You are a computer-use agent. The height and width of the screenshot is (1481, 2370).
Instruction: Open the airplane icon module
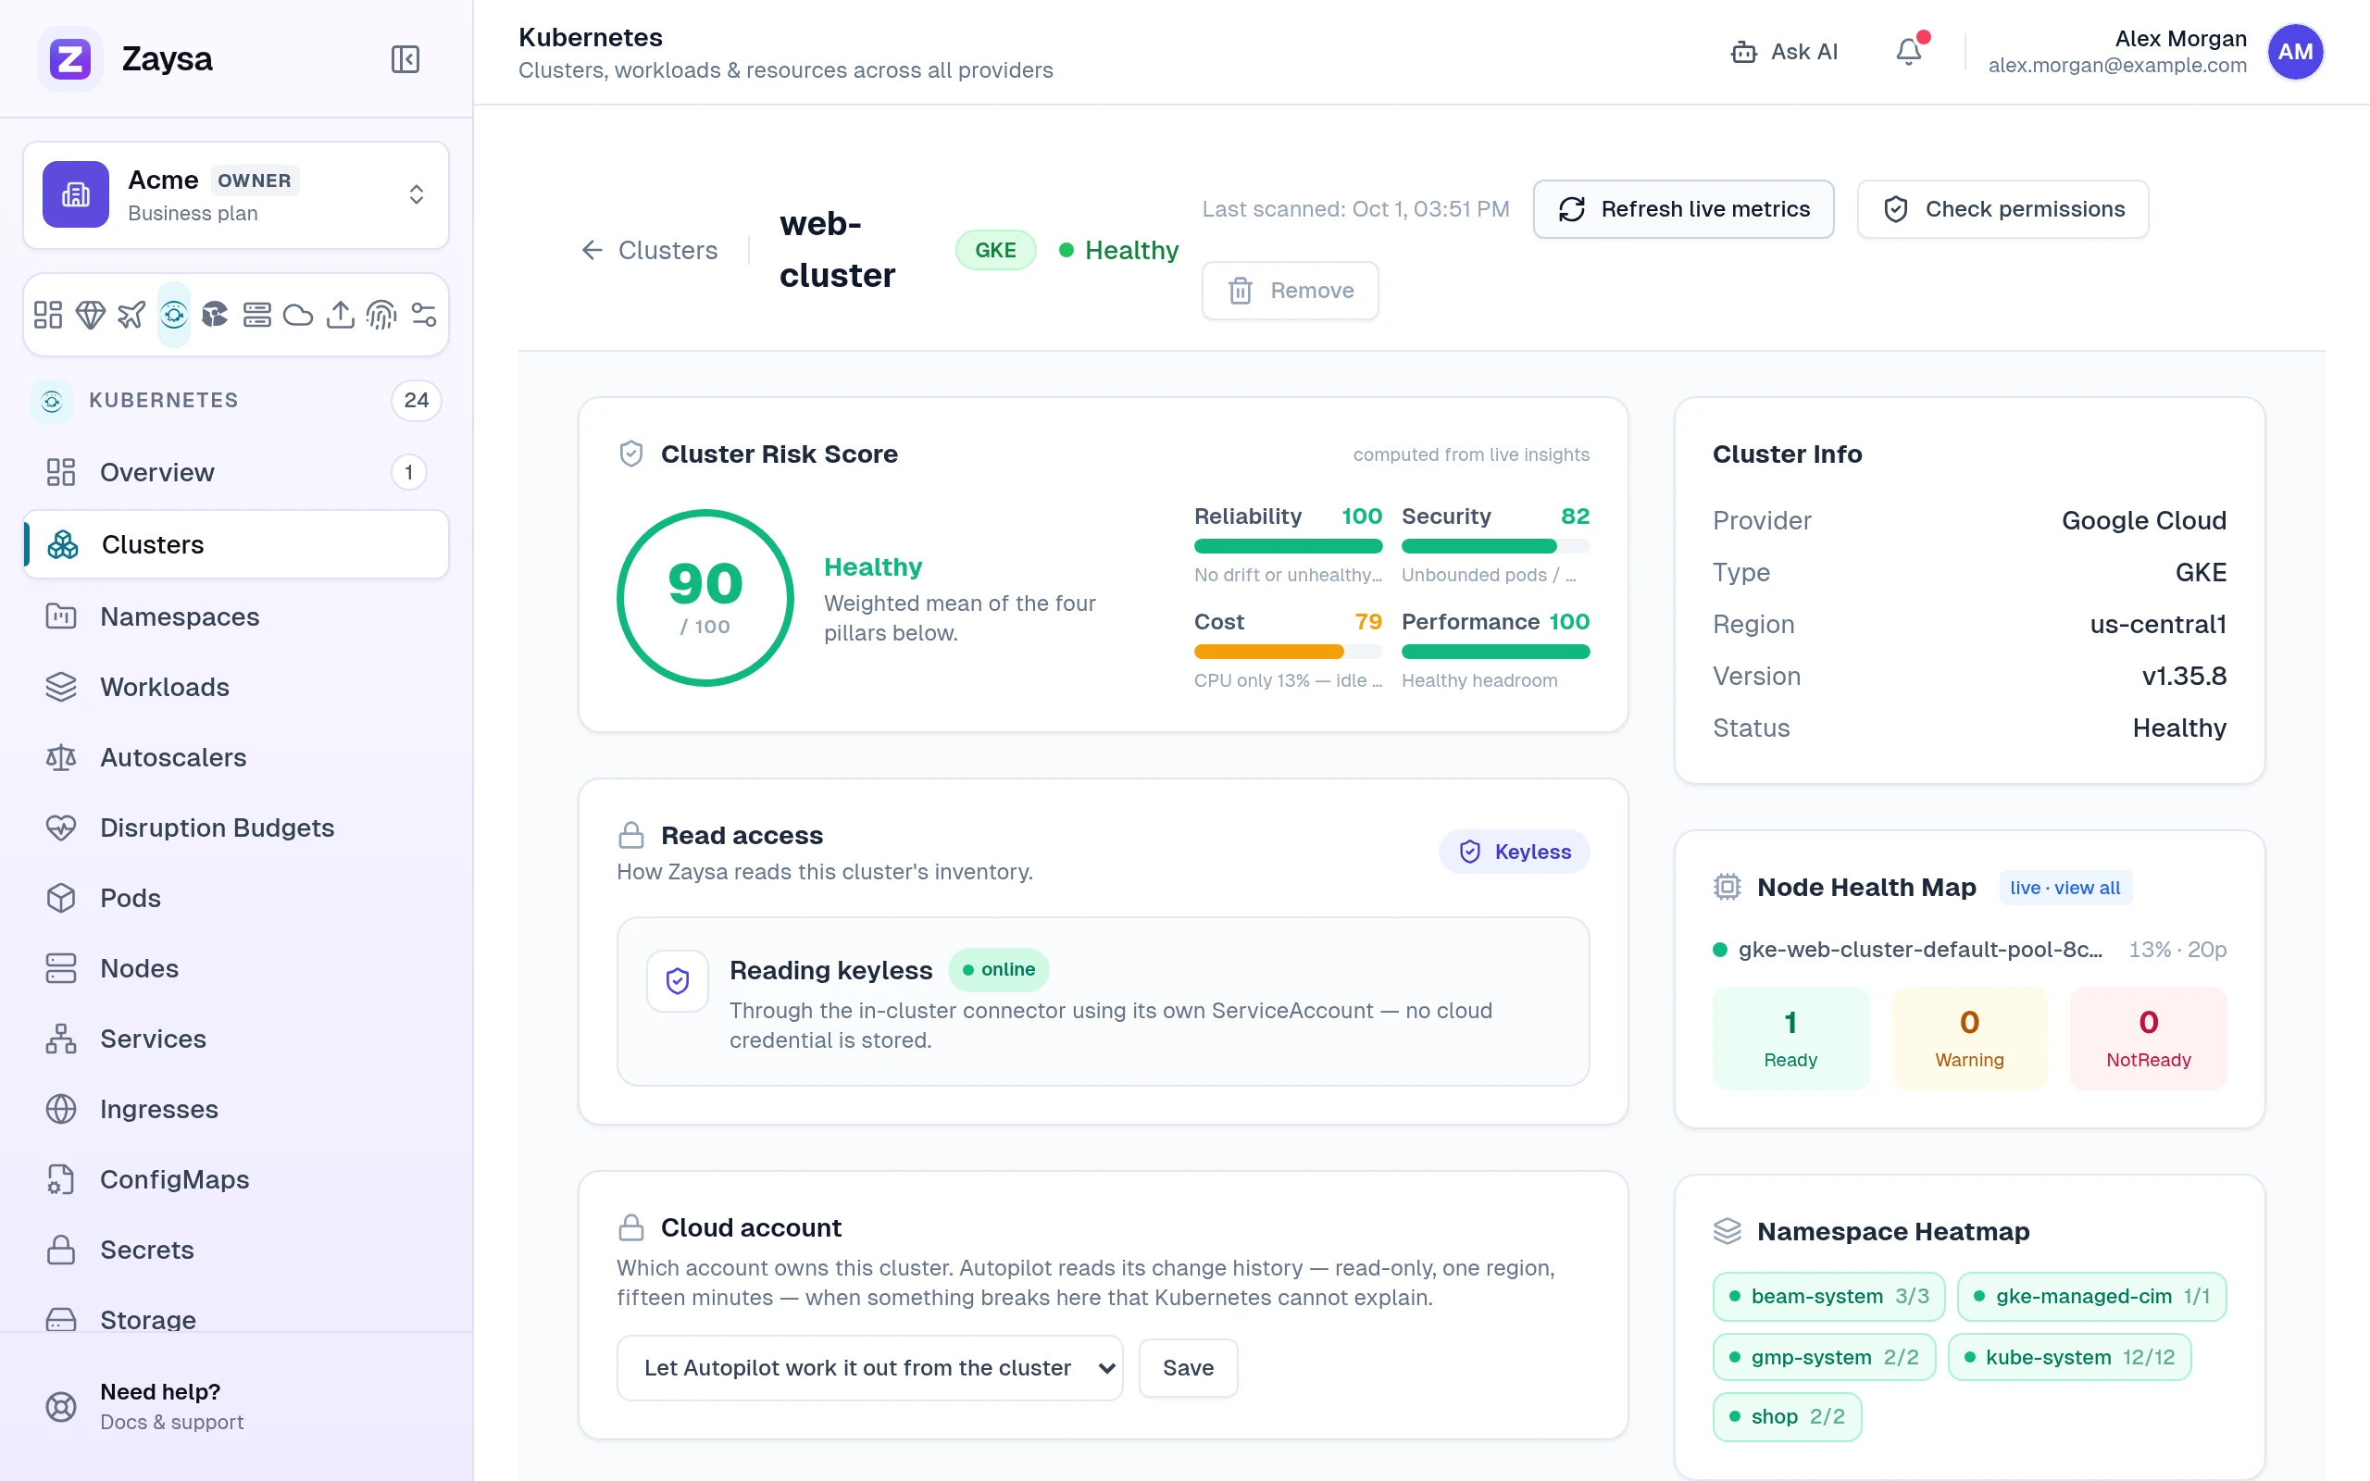pyautogui.click(x=131, y=315)
